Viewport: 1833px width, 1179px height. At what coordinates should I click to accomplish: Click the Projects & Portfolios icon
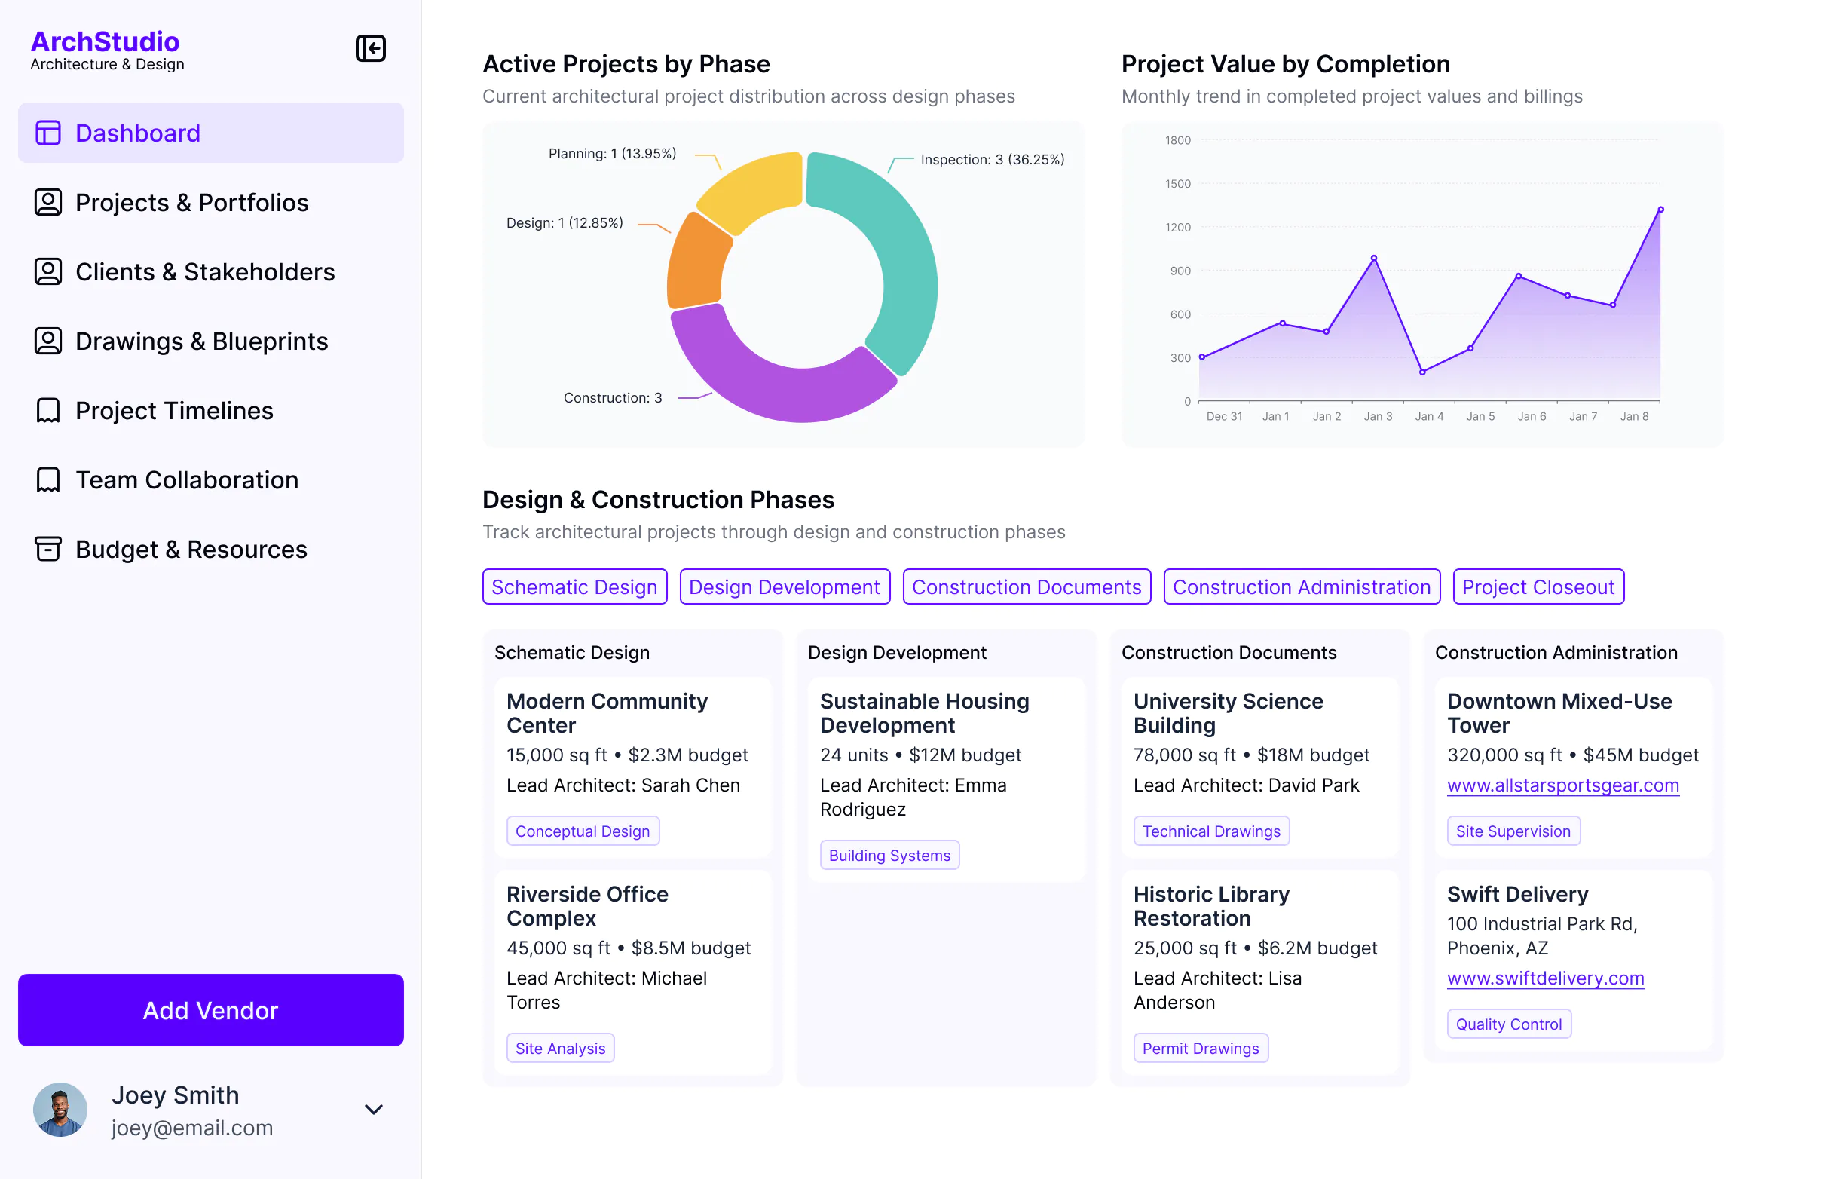coord(48,203)
